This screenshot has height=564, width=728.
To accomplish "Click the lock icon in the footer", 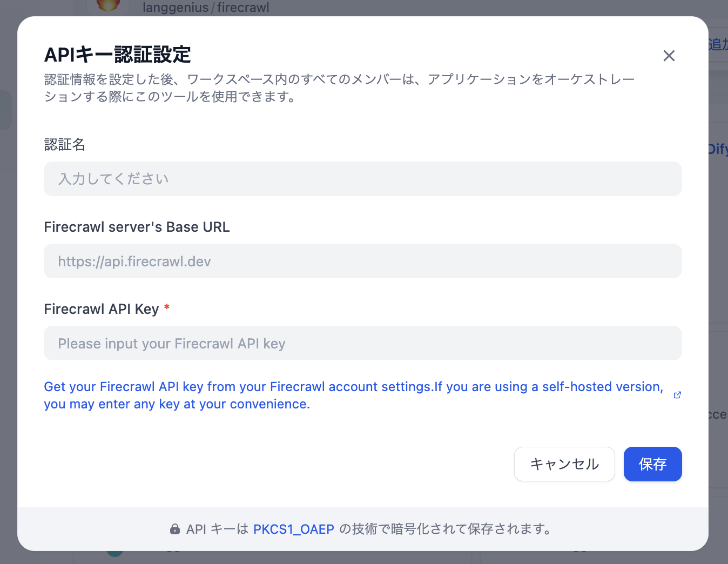I will 175,529.
